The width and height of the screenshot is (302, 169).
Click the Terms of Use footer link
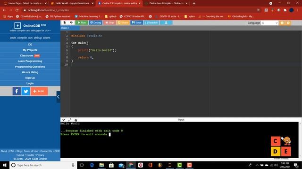31,151
